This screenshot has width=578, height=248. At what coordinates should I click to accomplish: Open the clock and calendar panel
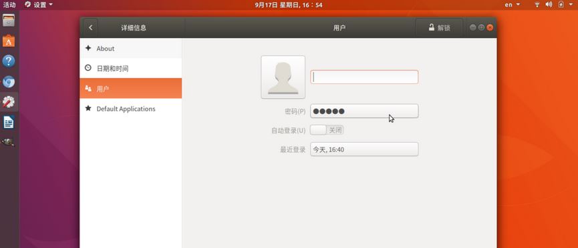pos(289,5)
